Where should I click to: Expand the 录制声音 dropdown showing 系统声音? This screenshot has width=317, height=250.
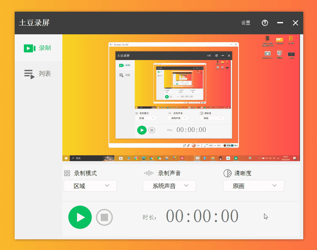[169, 186]
